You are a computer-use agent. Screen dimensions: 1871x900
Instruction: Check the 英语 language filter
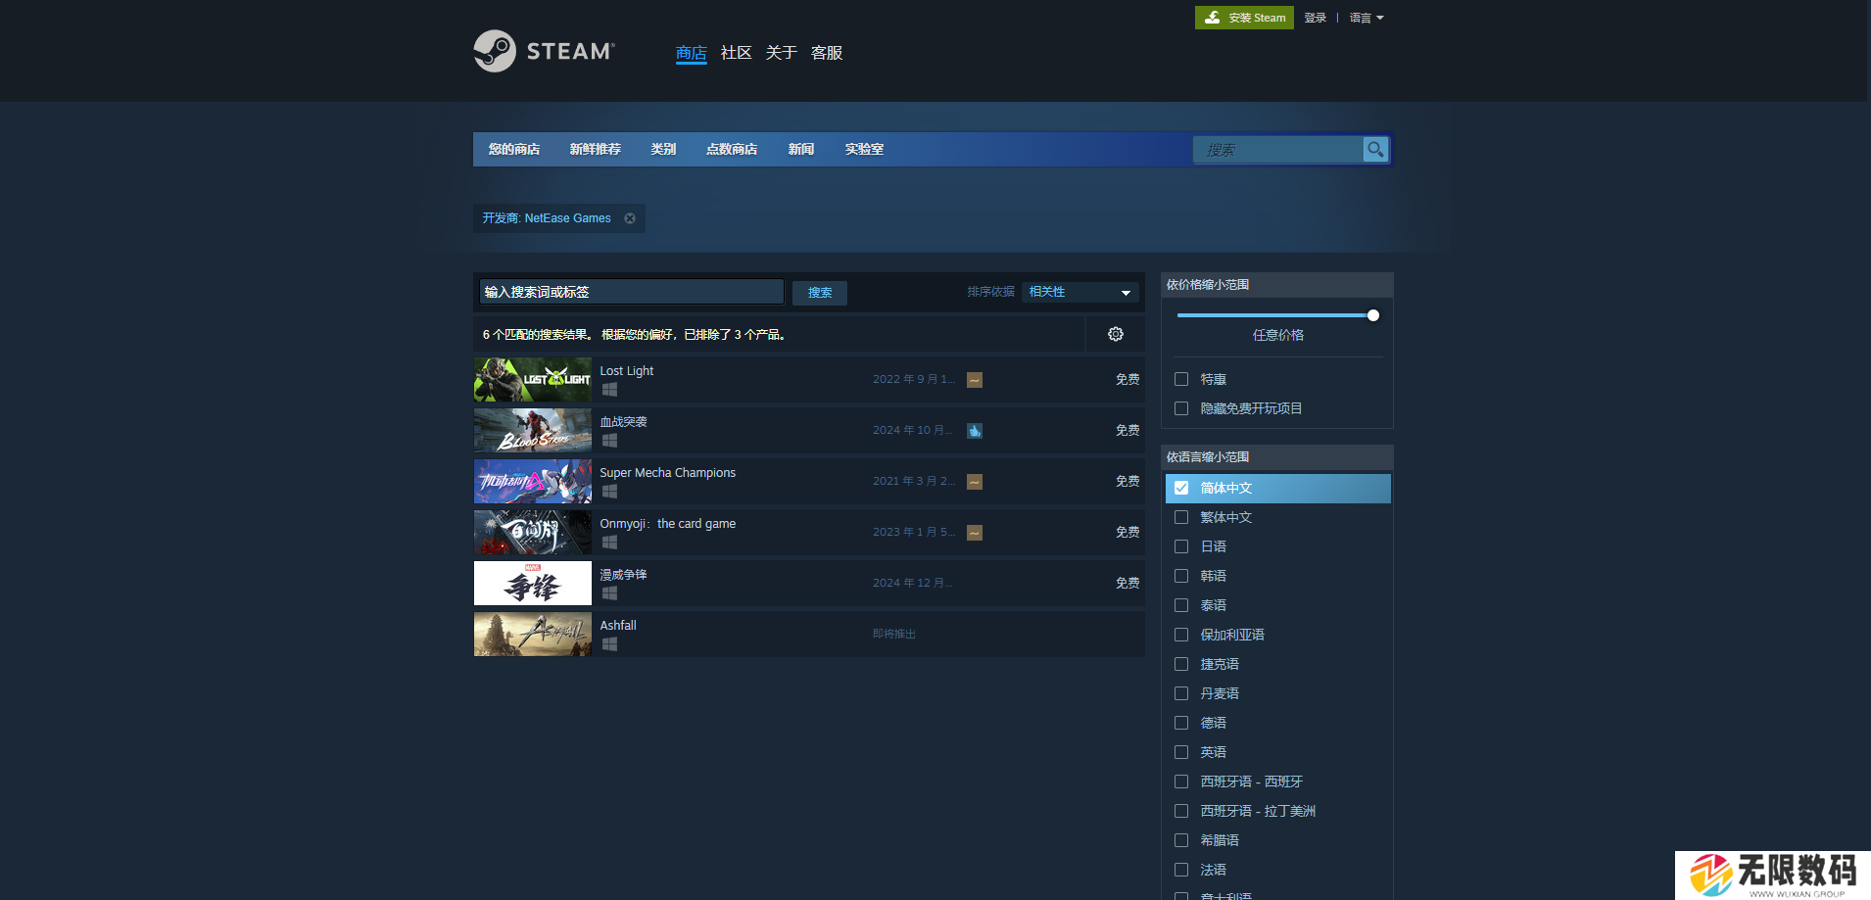pos(1181,752)
